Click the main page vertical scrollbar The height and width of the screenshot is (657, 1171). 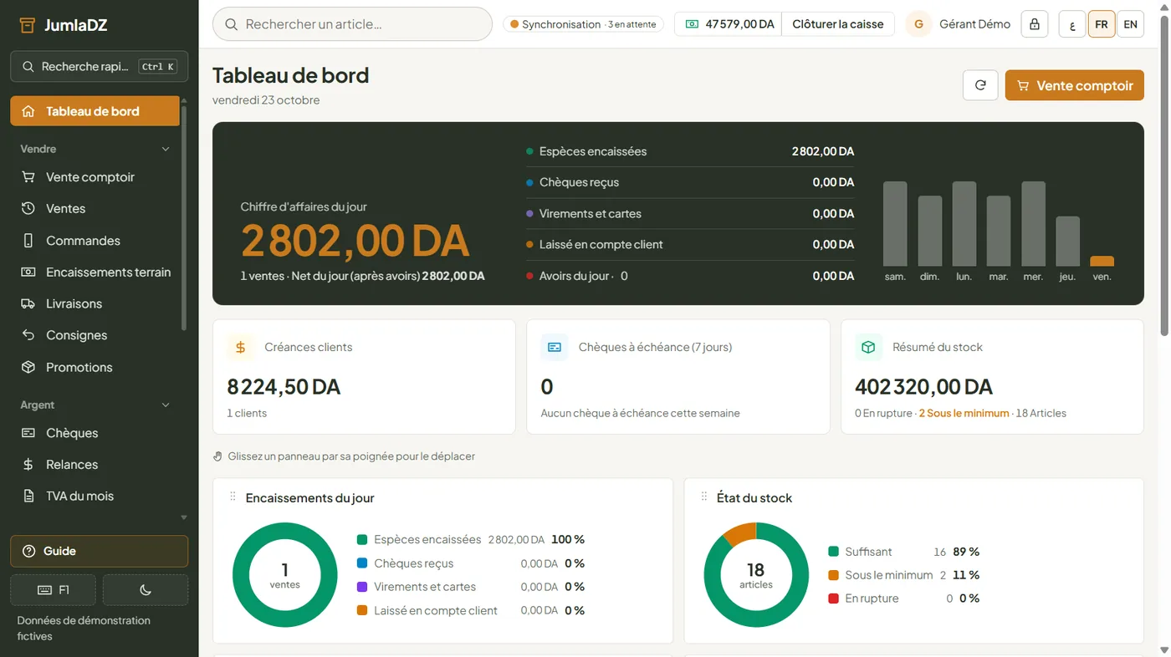point(1163,176)
